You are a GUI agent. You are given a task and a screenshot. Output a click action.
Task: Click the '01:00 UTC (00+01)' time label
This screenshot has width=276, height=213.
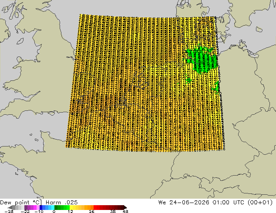point(242,203)
